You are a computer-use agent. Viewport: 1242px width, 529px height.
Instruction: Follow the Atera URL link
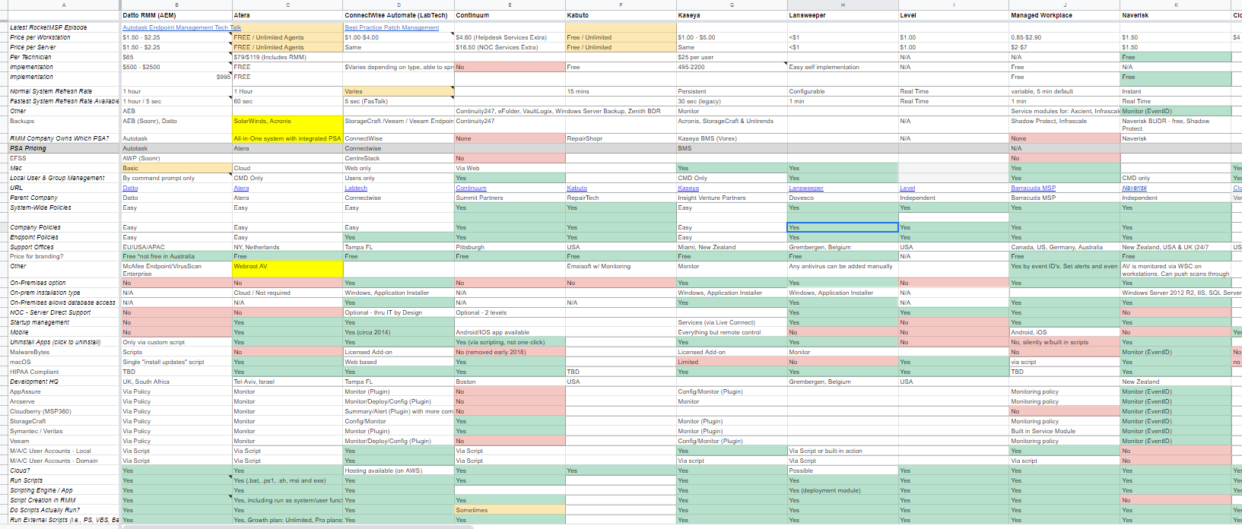coord(241,188)
